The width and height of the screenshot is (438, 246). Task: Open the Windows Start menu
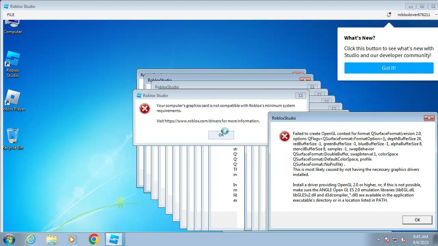(9, 239)
